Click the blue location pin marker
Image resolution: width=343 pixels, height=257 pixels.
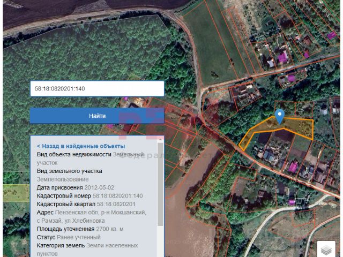pos(280,117)
